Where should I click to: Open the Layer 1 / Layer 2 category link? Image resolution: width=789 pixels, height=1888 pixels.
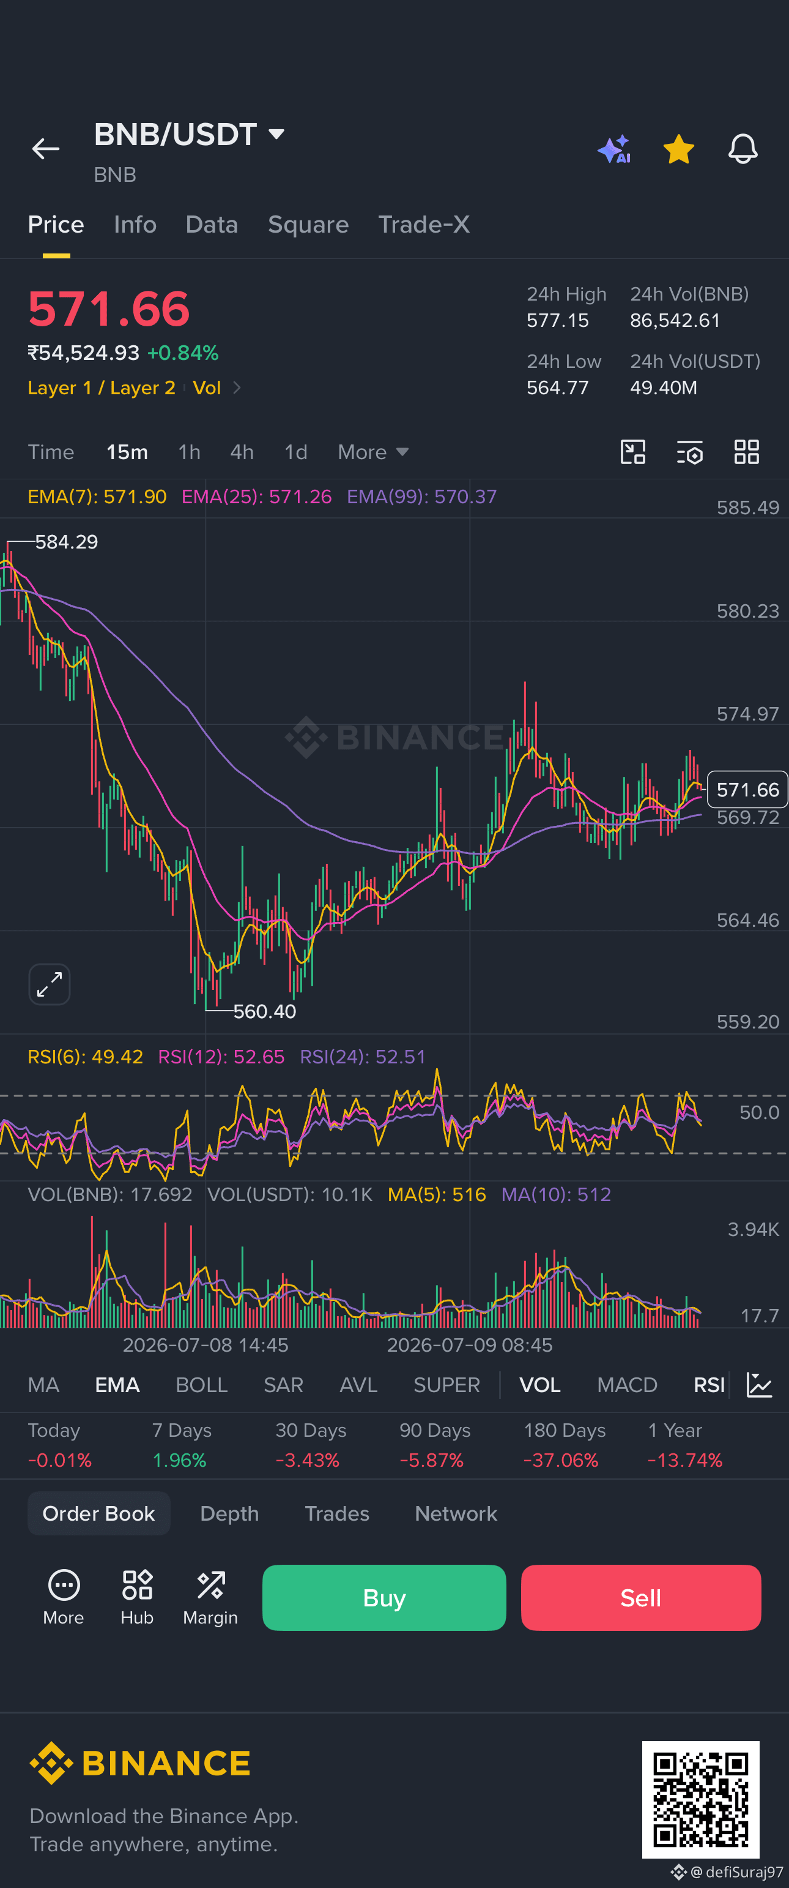pos(101,388)
